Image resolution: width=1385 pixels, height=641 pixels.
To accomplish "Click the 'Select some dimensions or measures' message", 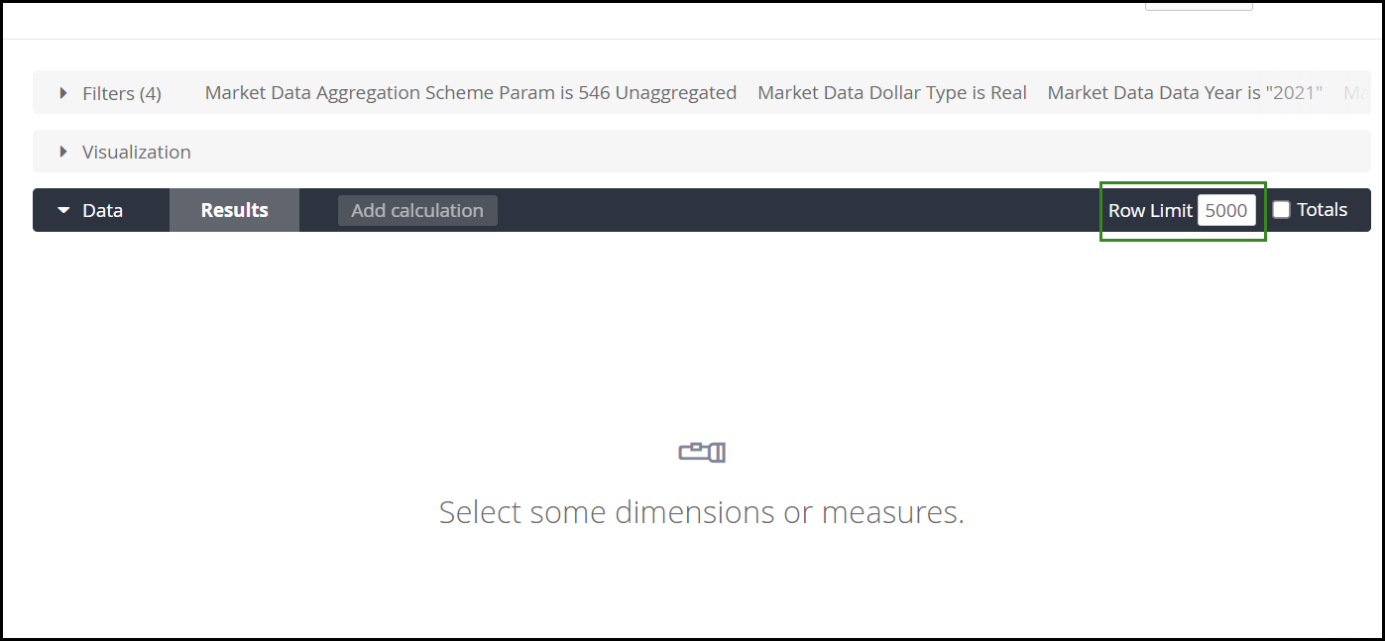I will point(701,512).
